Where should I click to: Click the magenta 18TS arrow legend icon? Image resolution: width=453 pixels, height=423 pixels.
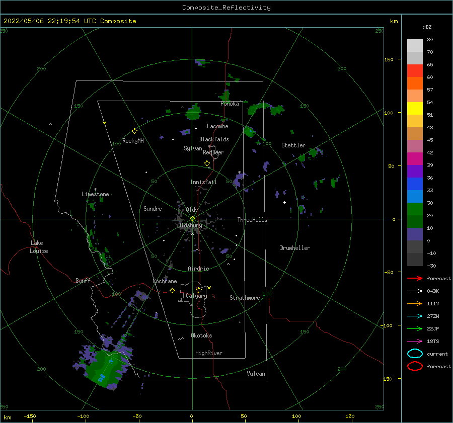415,342
